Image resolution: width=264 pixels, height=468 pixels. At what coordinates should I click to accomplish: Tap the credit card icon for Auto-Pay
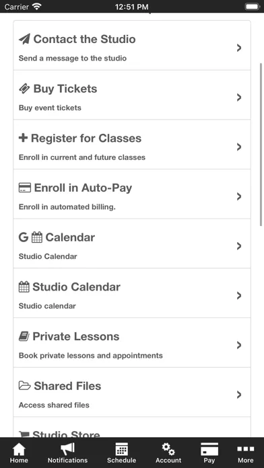tap(24, 188)
